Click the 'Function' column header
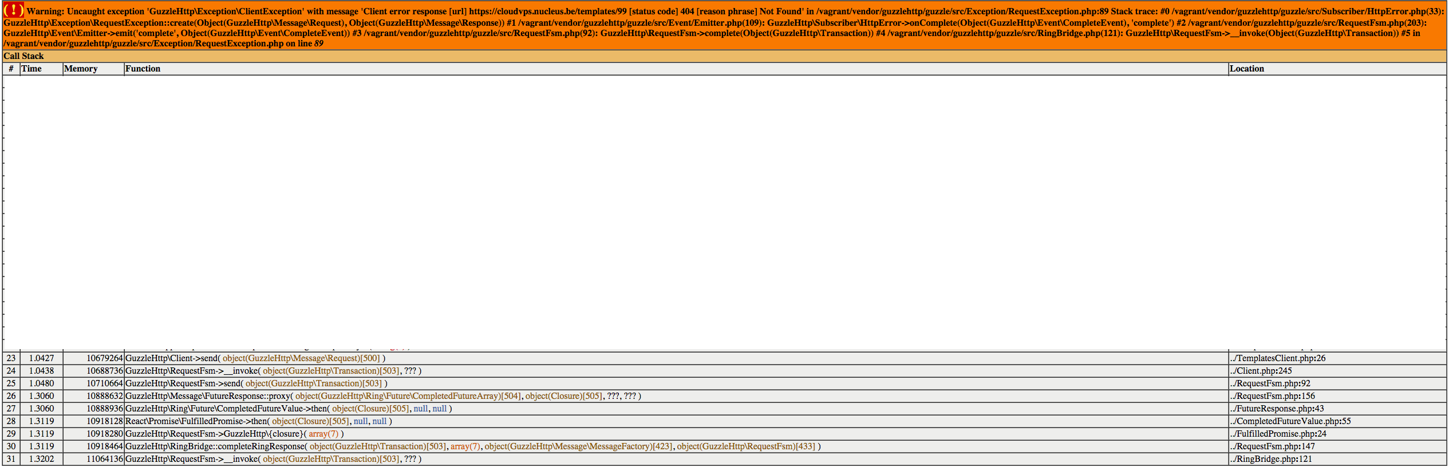This screenshot has height=467, width=1449. [676, 69]
